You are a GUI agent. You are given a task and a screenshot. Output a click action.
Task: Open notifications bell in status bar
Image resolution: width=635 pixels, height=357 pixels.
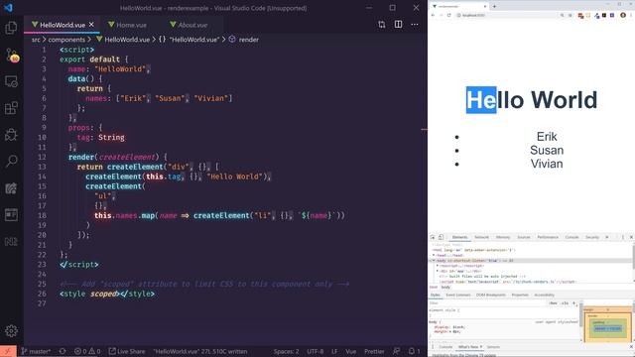pos(414,351)
